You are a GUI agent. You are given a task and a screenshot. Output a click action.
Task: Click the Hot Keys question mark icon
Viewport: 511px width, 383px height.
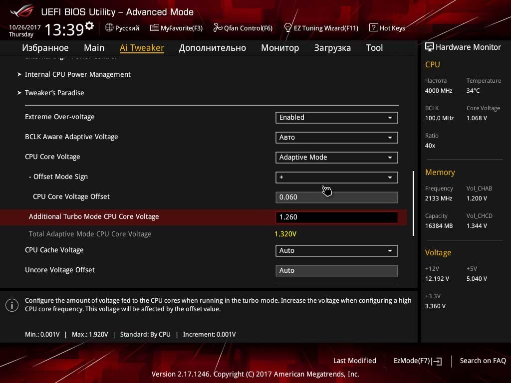pyautogui.click(x=373, y=28)
